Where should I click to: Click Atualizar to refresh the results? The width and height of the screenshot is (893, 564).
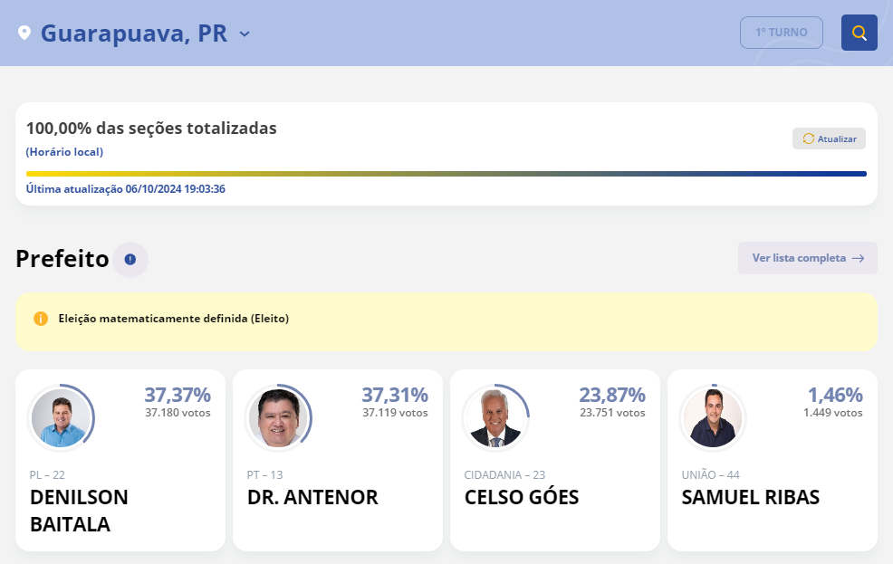(x=829, y=138)
